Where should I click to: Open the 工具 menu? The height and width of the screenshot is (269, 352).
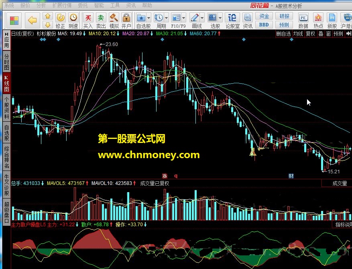point(115,5)
